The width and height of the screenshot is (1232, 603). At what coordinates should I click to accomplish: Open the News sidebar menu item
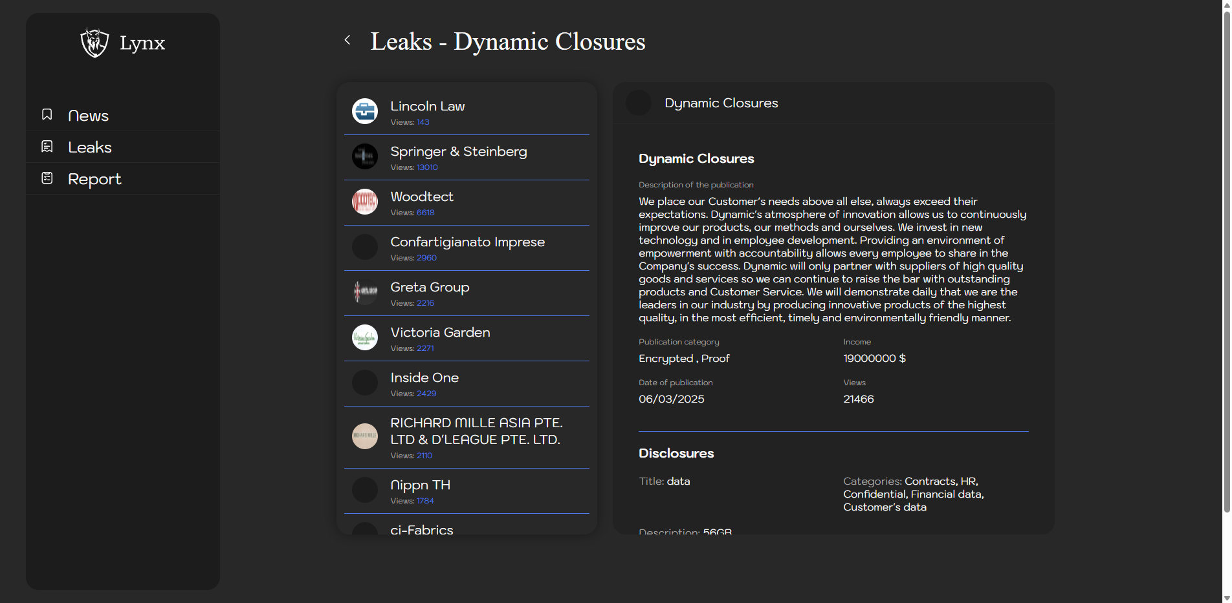click(x=89, y=116)
